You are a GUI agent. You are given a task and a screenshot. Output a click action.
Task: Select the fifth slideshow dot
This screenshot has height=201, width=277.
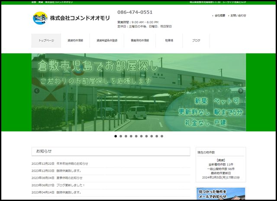point(136,136)
